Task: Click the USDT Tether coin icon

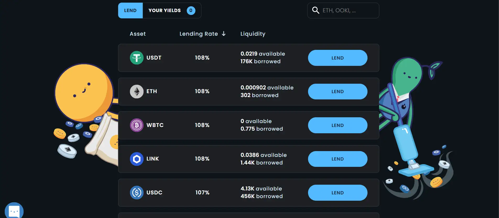Action: click(136, 58)
